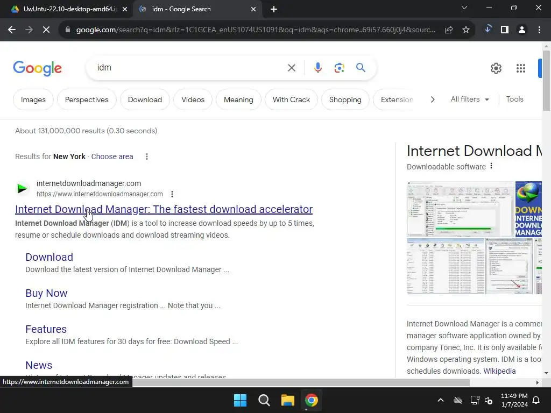Open the News sitelink
This screenshot has height=413, width=551.
(39, 365)
